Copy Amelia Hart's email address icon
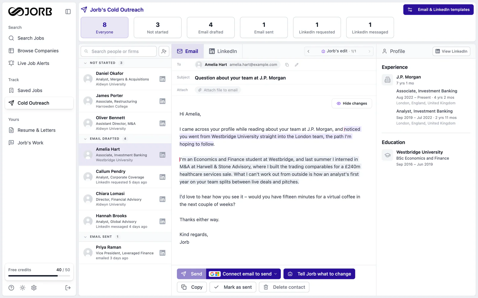 (287, 65)
